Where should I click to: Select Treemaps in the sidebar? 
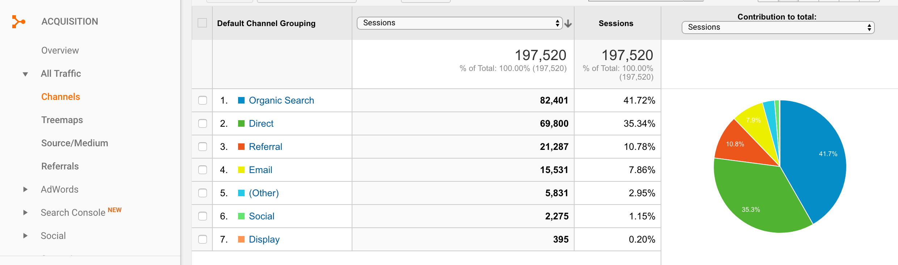click(62, 120)
